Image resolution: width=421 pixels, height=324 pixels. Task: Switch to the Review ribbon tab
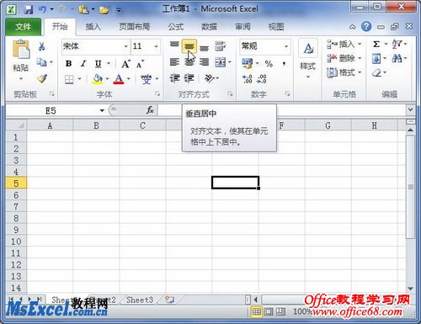click(242, 27)
